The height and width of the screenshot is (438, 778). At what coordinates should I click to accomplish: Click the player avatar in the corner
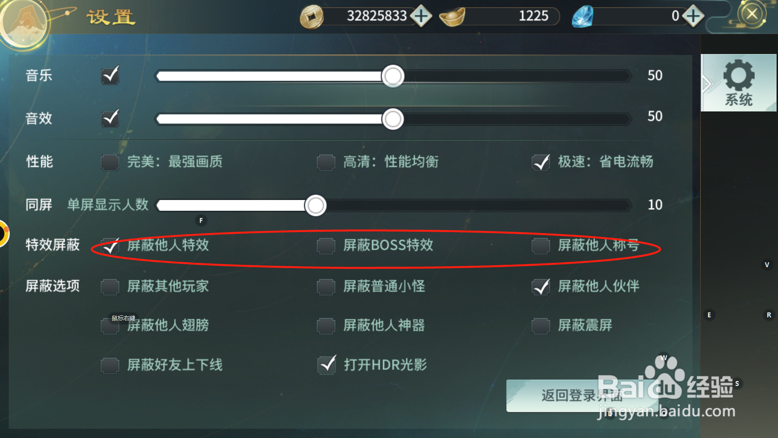tap(23, 22)
